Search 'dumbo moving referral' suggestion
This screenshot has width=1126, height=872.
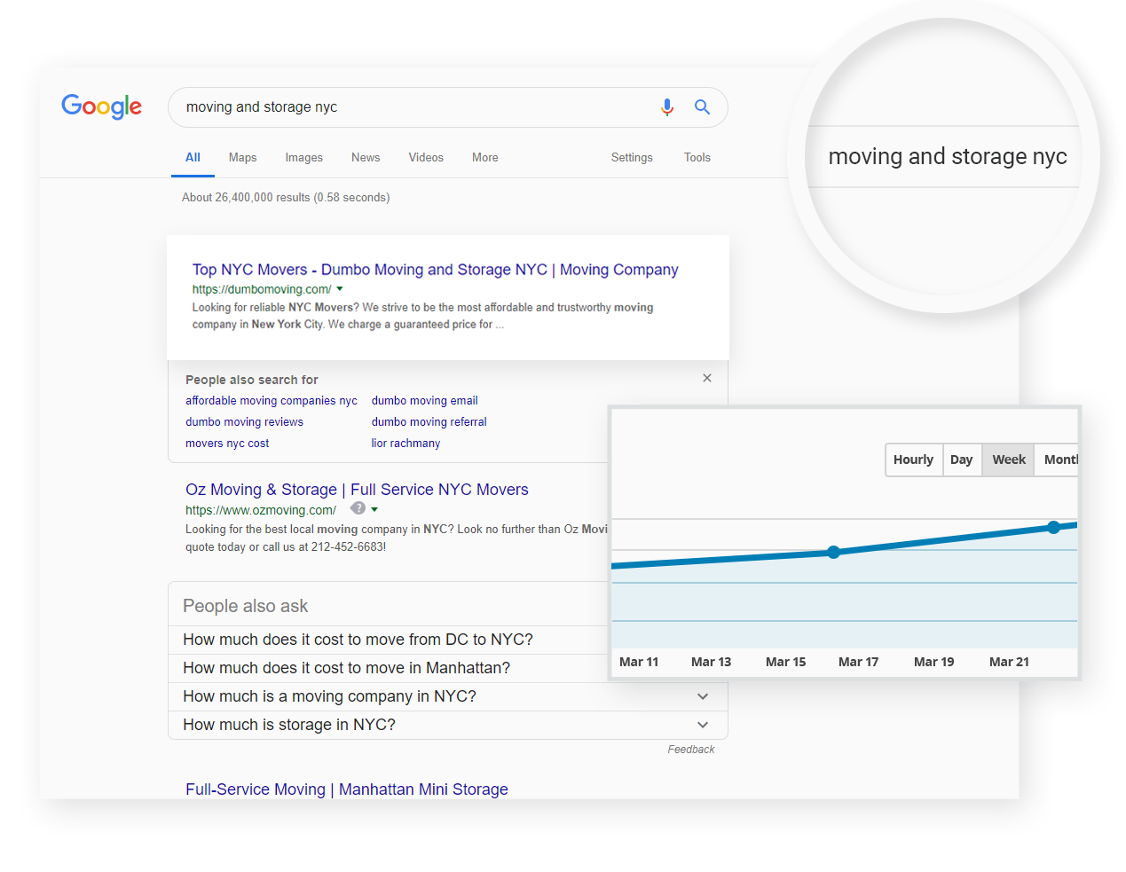point(429,422)
